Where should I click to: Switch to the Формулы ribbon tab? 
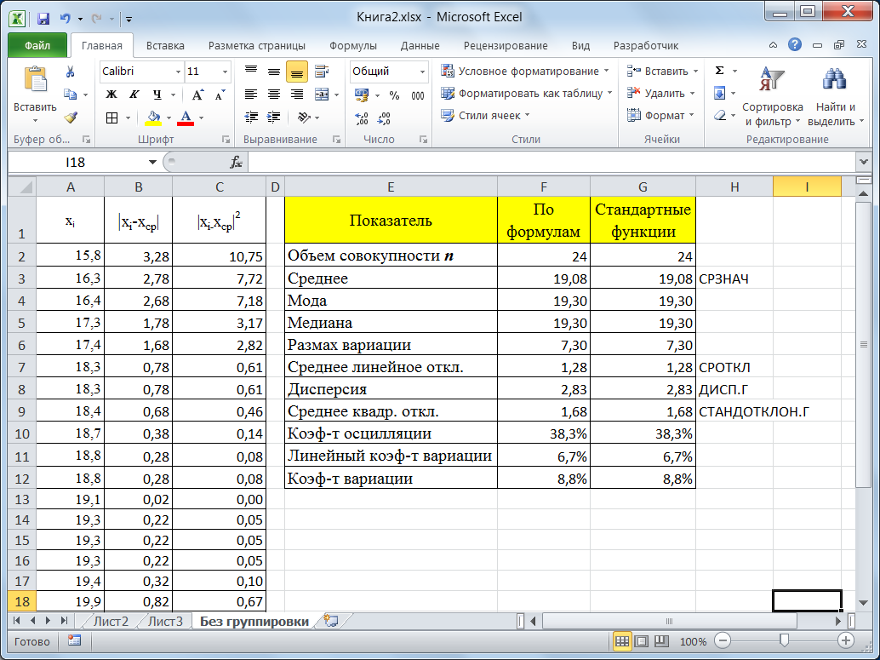pos(352,46)
